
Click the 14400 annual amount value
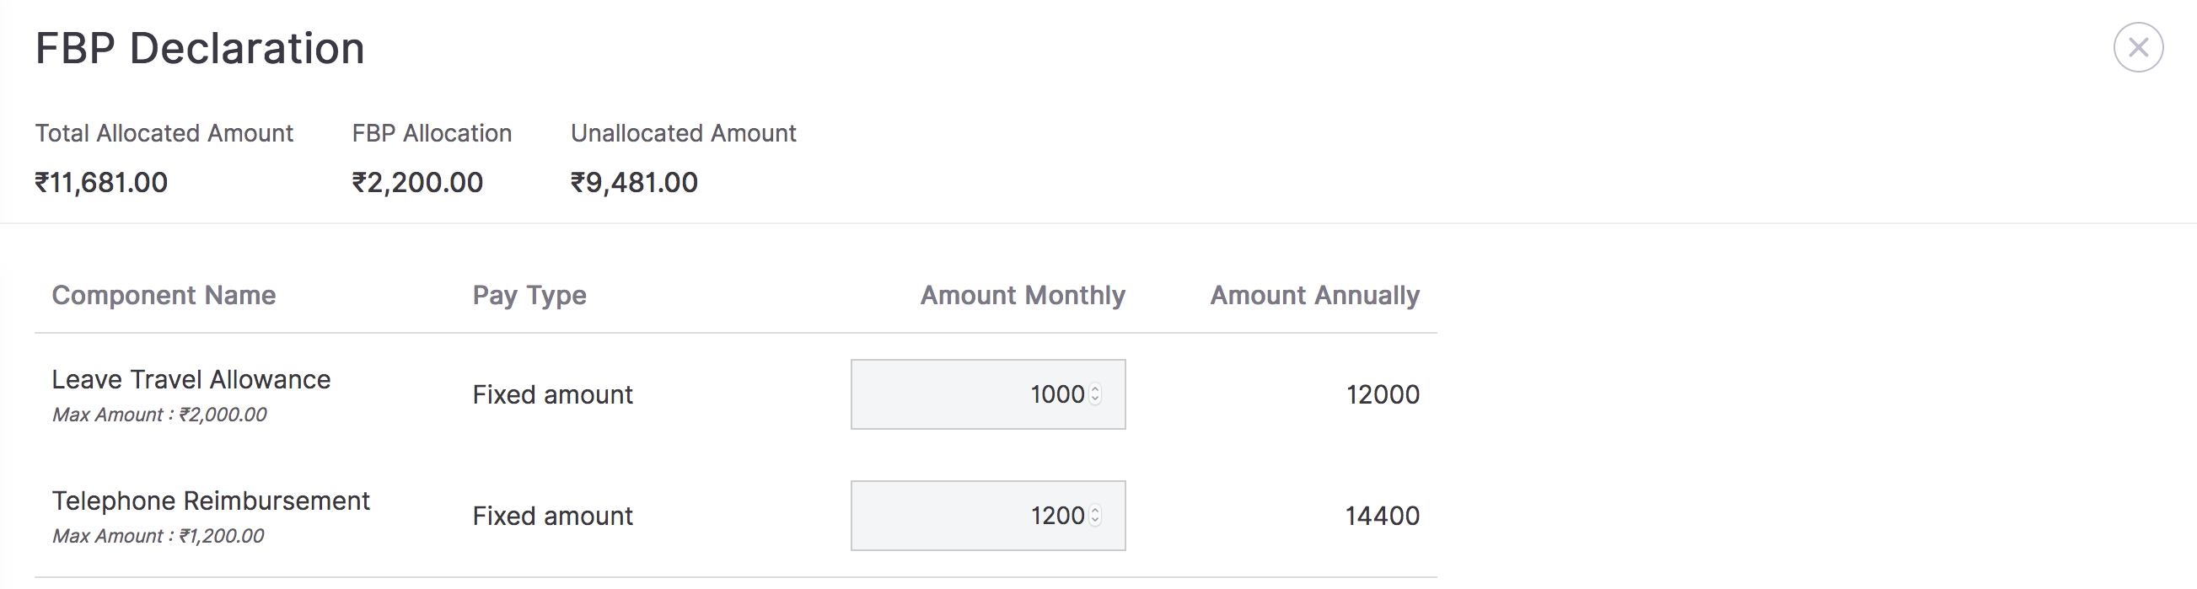coord(1383,516)
